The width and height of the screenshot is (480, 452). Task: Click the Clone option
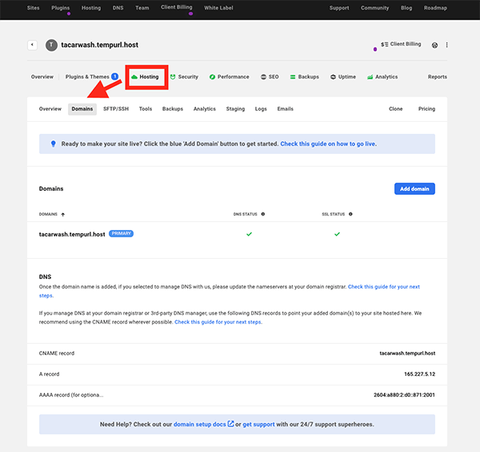[396, 109]
